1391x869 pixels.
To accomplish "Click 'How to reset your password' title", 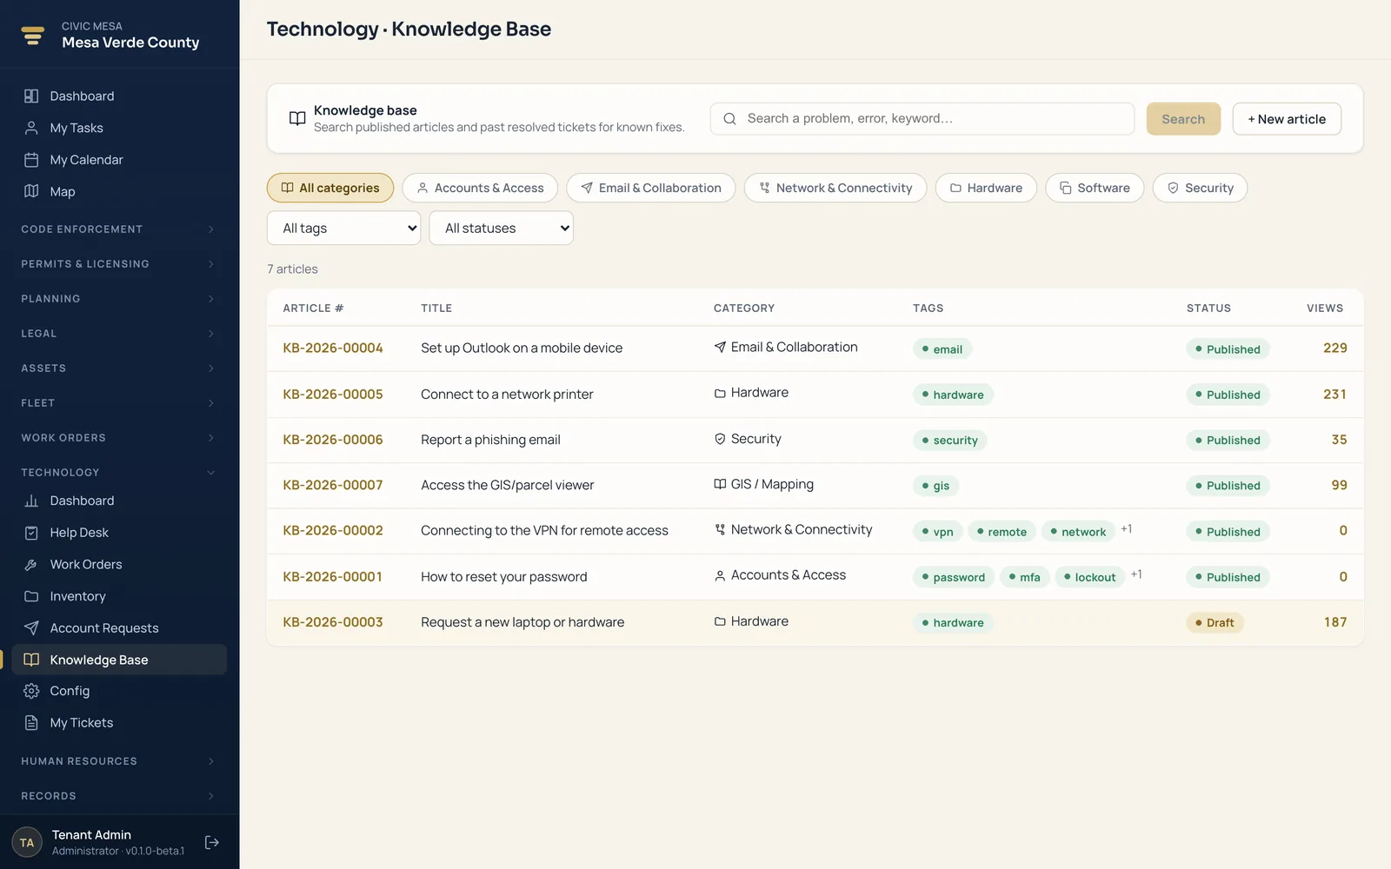I will 504,577.
